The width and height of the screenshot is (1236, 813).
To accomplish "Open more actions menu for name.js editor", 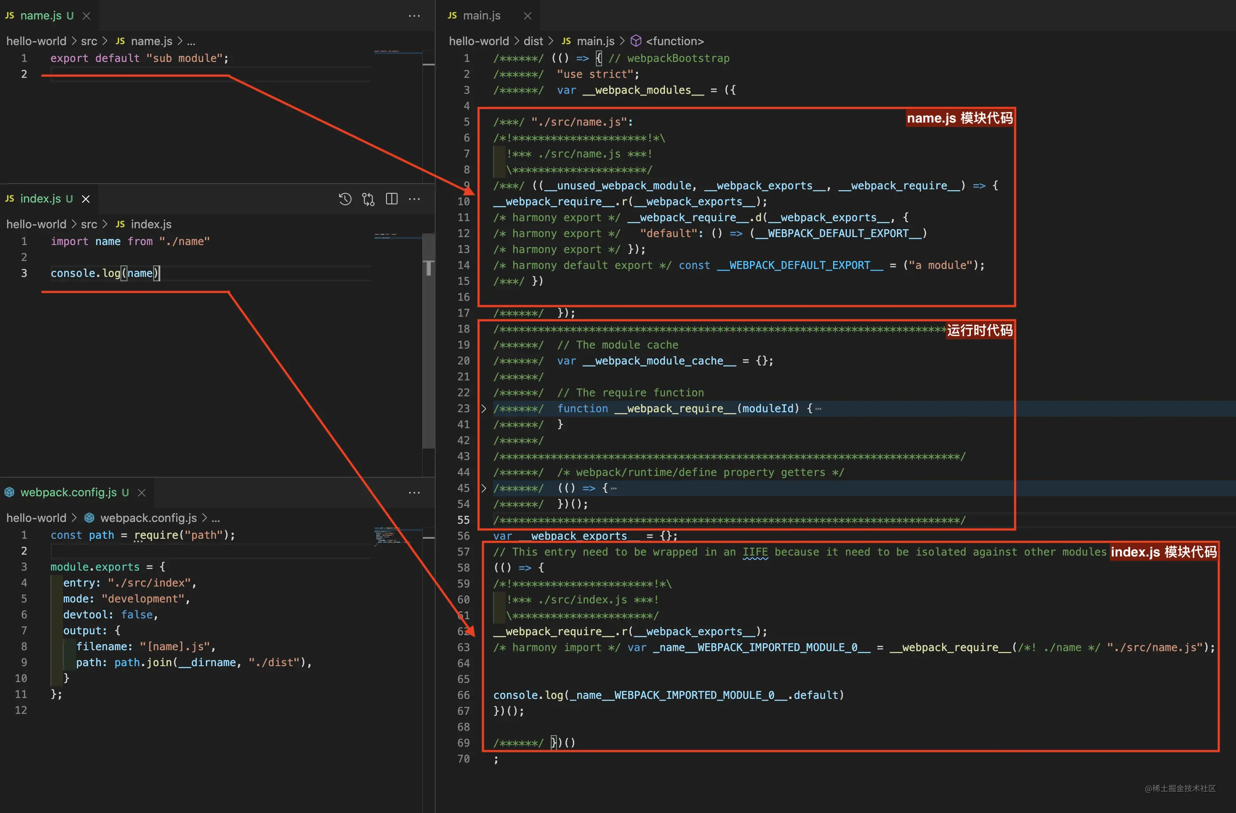I will [x=414, y=15].
